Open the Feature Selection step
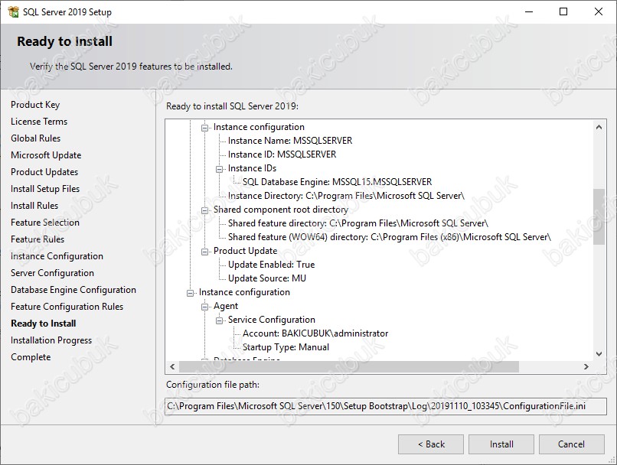Image resolution: width=617 pixels, height=465 pixels. click(45, 223)
